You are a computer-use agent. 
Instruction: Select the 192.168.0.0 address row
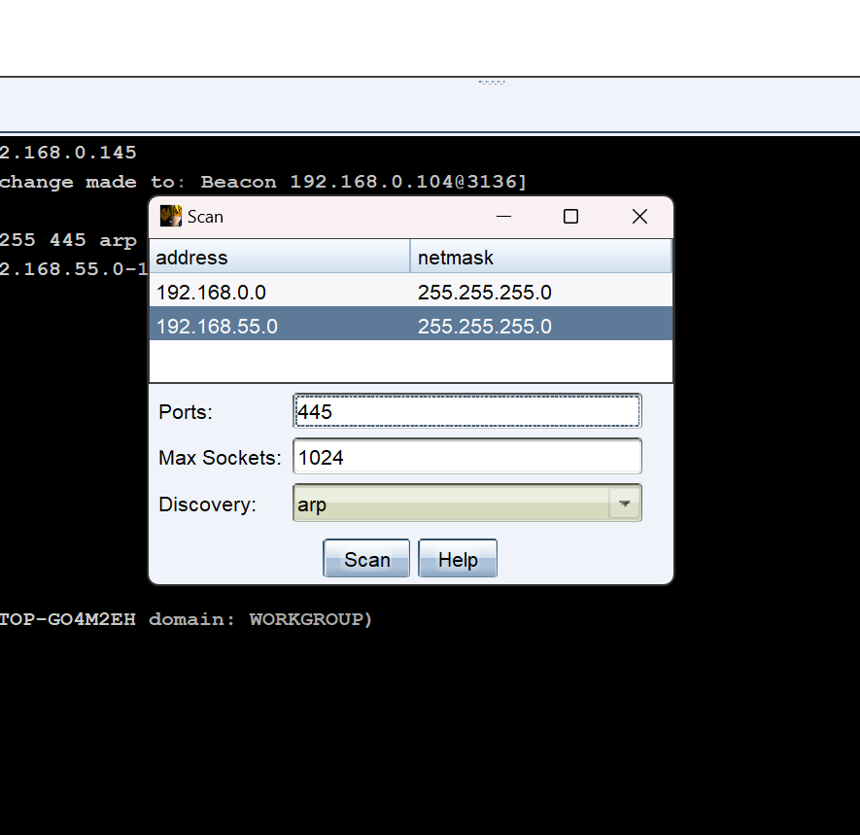(280, 292)
